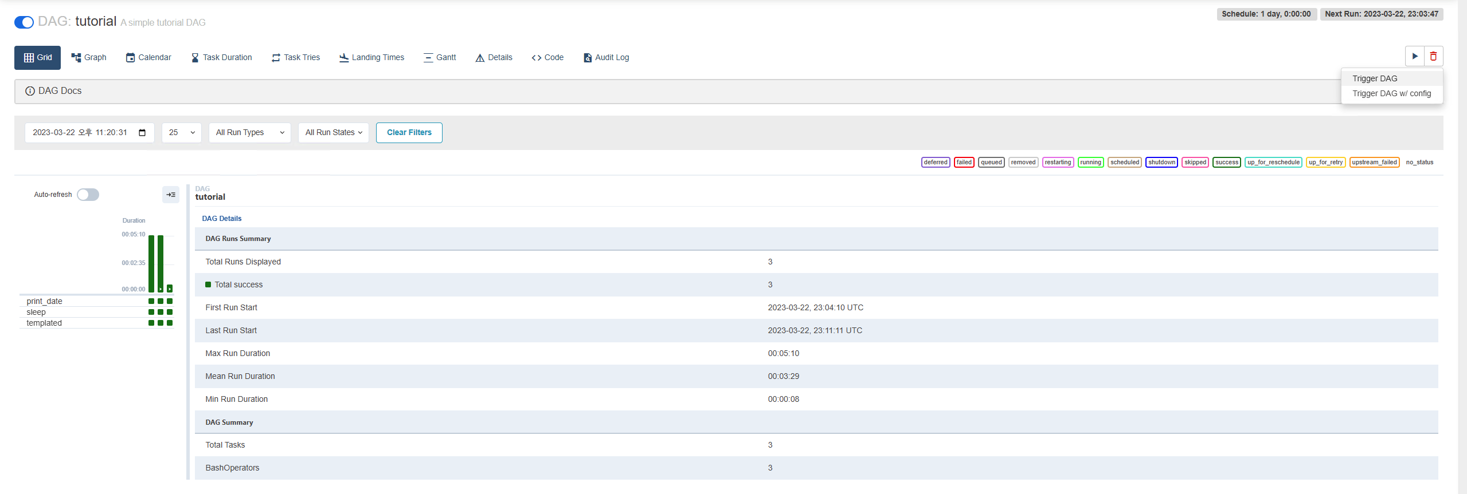Image resolution: width=1467 pixels, height=494 pixels.
Task: Select print_date first run task instance square
Action: pyautogui.click(x=151, y=302)
